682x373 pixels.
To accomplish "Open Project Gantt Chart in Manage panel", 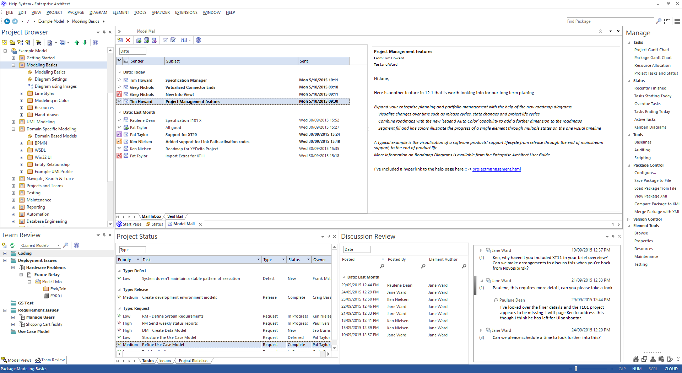I will point(651,50).
